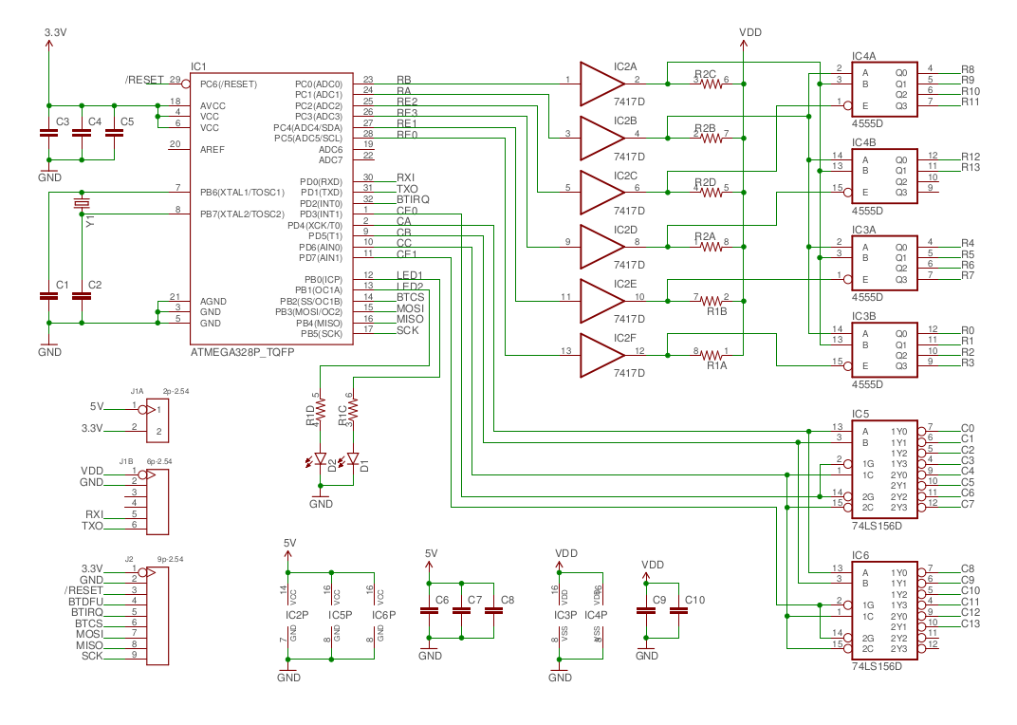Select the R1D resistor above D2
This screenshot has width=1017, height=725.
(320, 411)
